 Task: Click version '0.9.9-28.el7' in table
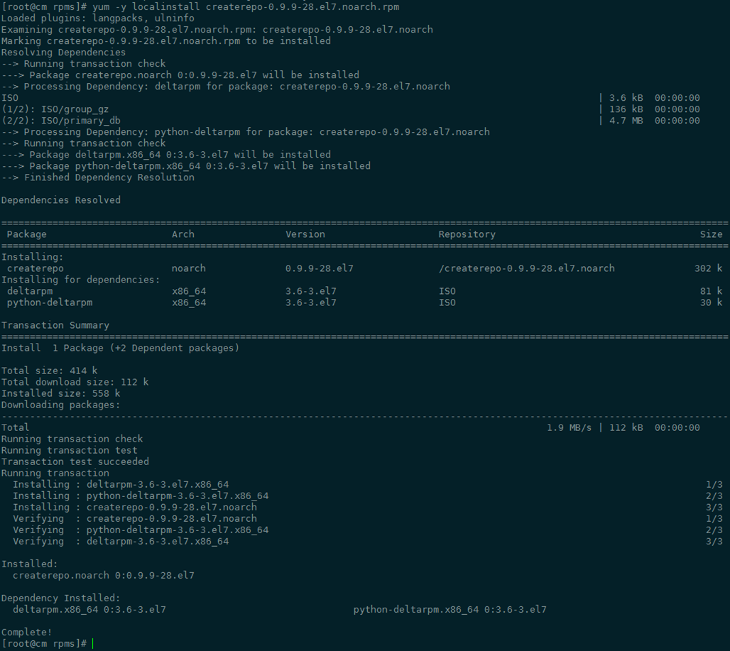tap(320, 268)
